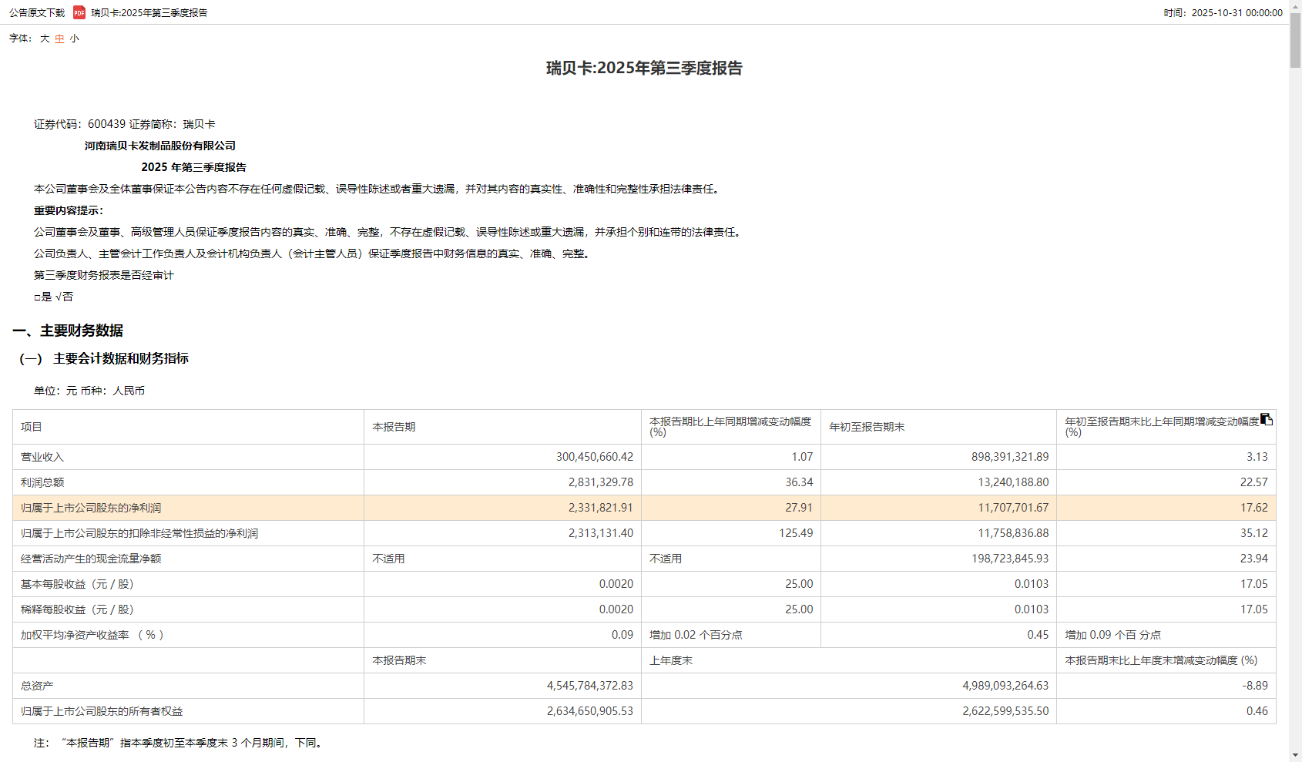Image resolution: width=1302 pixels, height=762 pixels.
Task: Click the 经营活动产生的现金流量净额 row label
Action: (91, 559)
